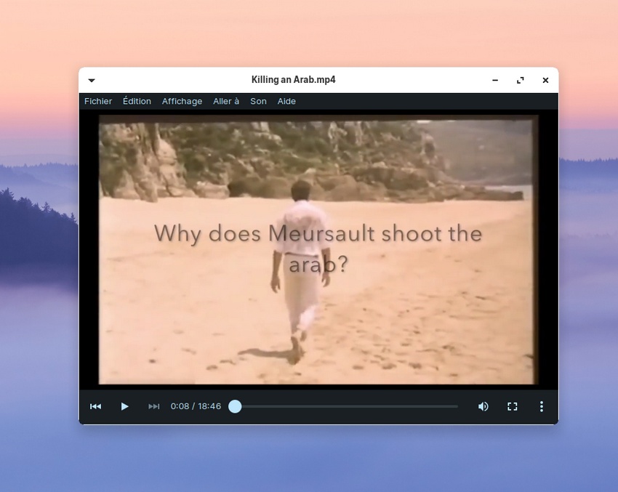Open the three-dot more options menu
This screenshot has width=618, height=492.
(x=541, y=406)
